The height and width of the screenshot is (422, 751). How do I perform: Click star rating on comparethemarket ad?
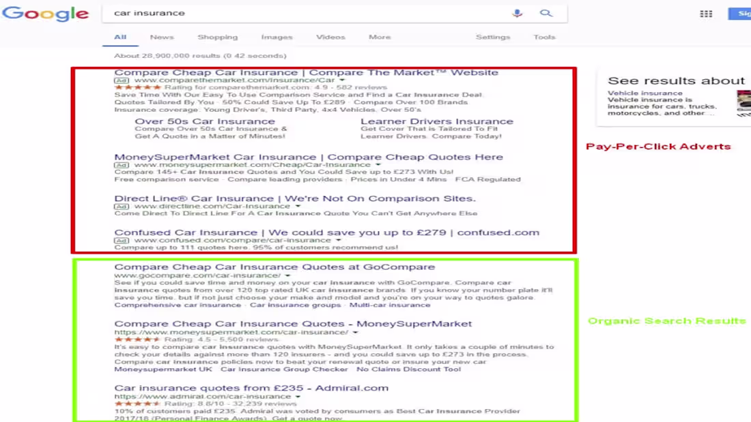pos(137,87)
